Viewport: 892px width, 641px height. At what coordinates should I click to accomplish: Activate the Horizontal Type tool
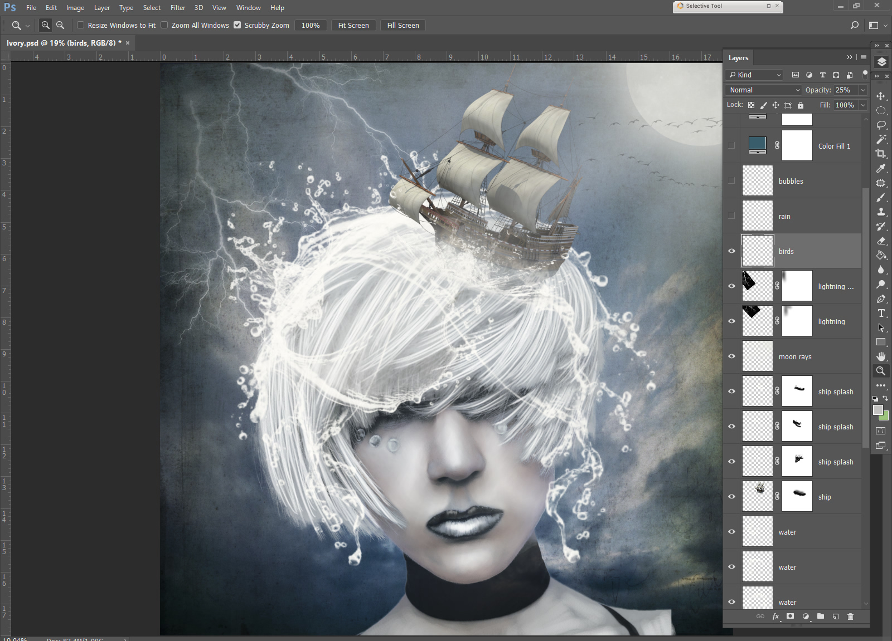(881, 313)
